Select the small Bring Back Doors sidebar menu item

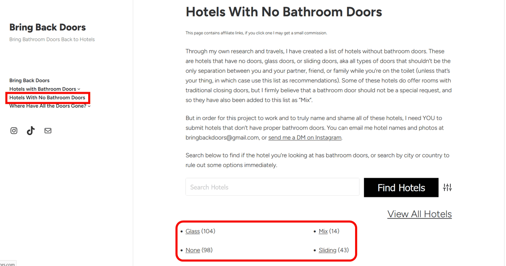[x=30, y=80]
